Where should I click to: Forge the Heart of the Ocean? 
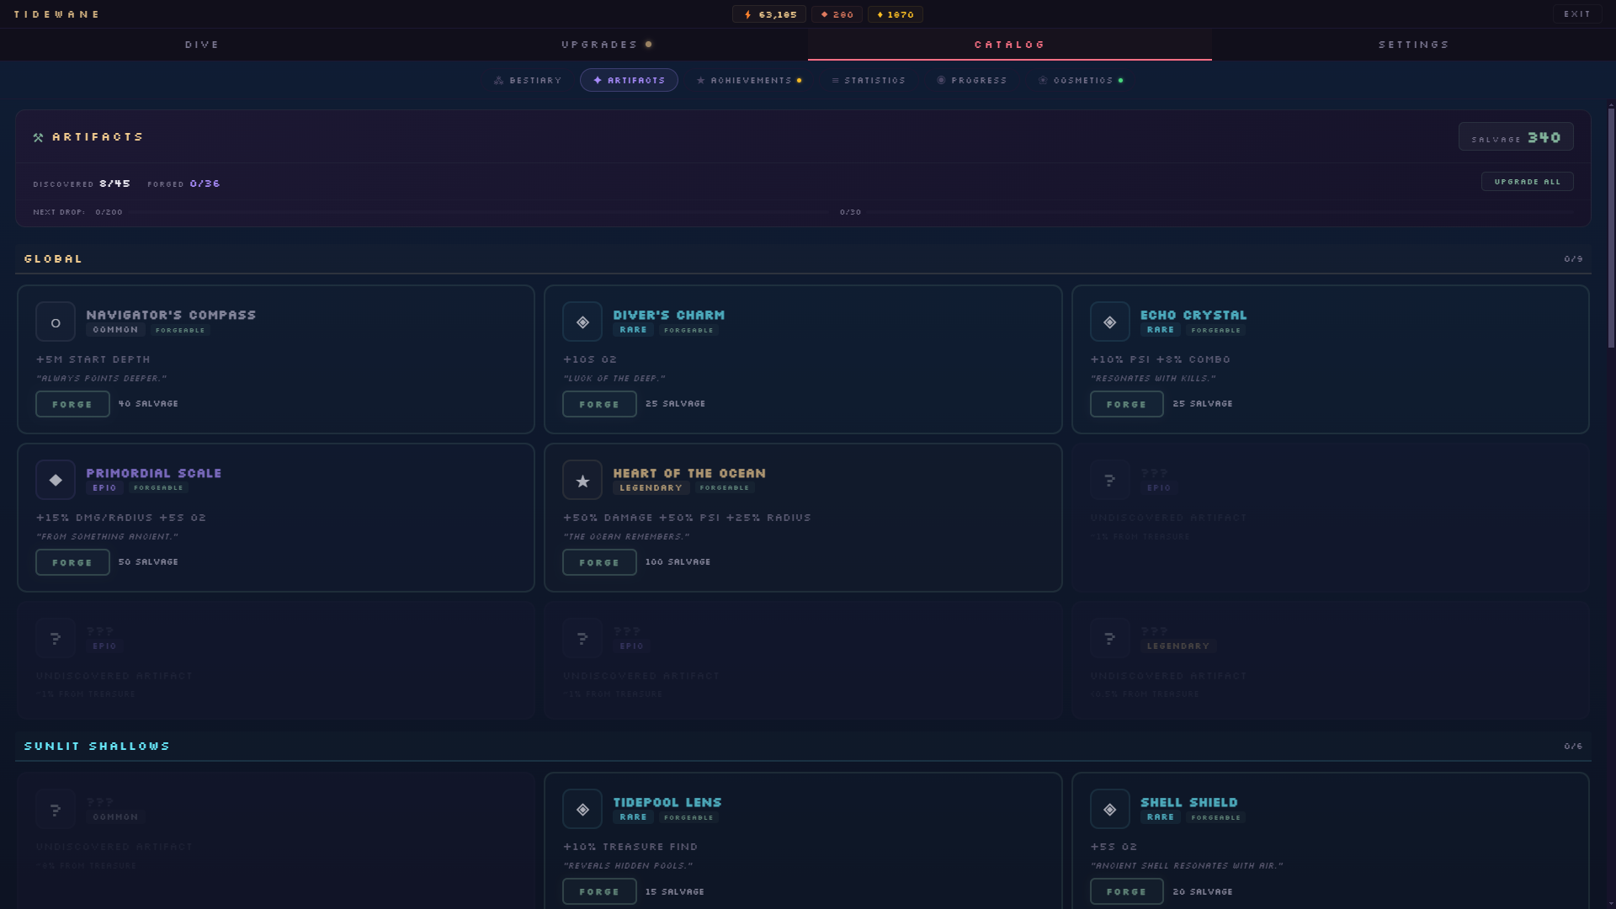[x=599, y=562]
